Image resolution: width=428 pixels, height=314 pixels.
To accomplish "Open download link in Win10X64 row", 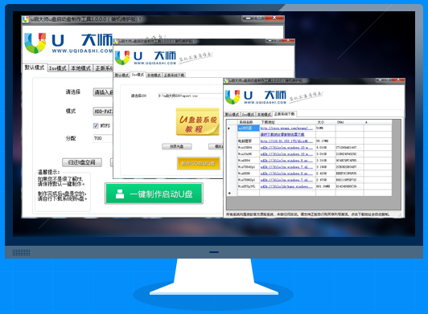I will pos(286,148).
